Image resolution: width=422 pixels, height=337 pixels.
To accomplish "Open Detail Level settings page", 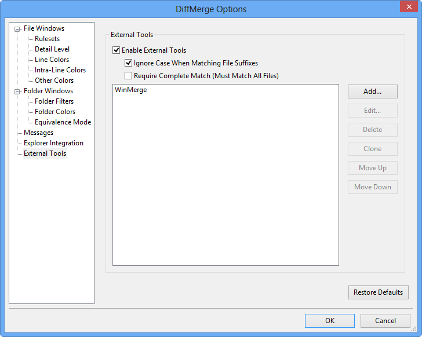I will tap(52, 49).
